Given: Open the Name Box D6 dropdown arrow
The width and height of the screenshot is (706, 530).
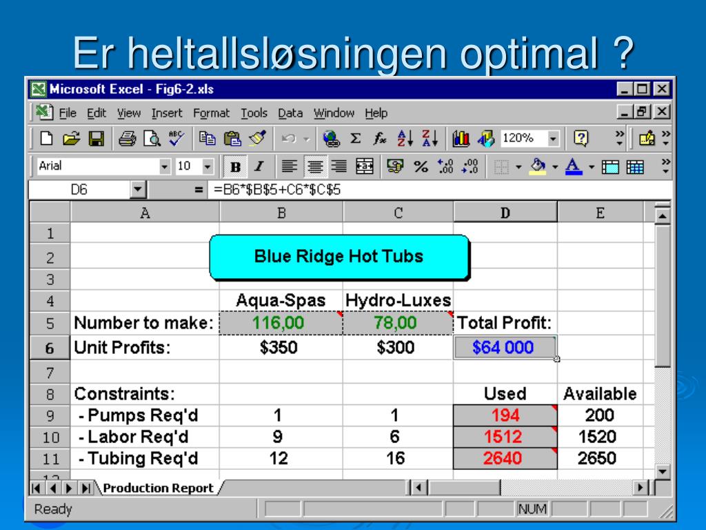Looking at the screenshot, I should point(138,190).
